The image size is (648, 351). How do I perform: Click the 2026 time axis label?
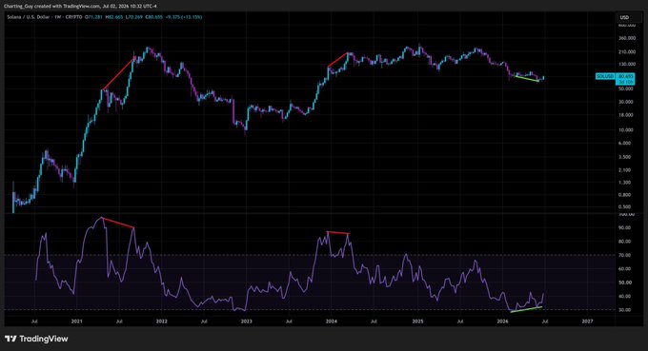tap(502, 322)
